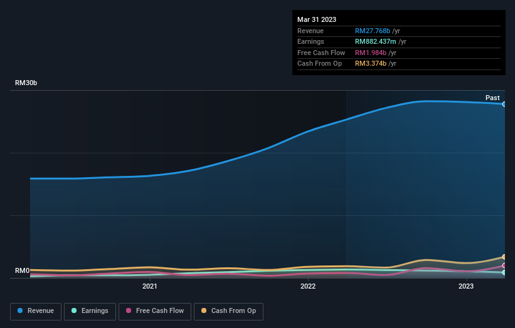Click the Cash From Op label in tooltip

[319, 64]
